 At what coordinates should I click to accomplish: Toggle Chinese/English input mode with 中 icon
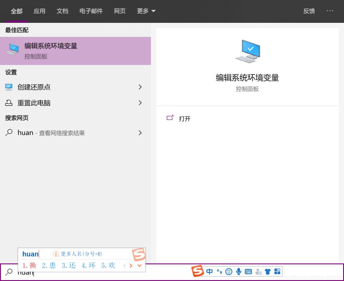(x=209, y=271)
